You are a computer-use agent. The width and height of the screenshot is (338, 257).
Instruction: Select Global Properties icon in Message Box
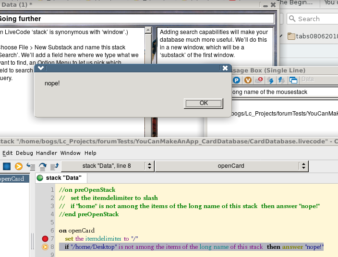pyautogui.click(x=237, y=80)
